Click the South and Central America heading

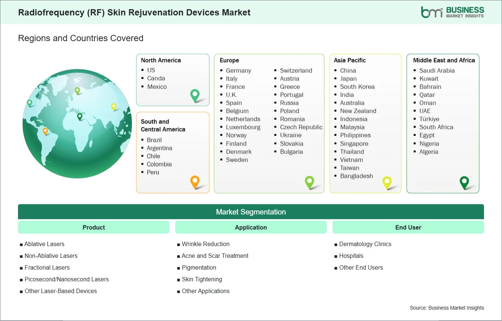click(163, 125)
